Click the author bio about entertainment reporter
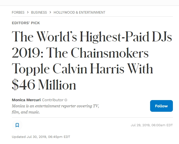The image size is (179, 144). tap(55, 109)
